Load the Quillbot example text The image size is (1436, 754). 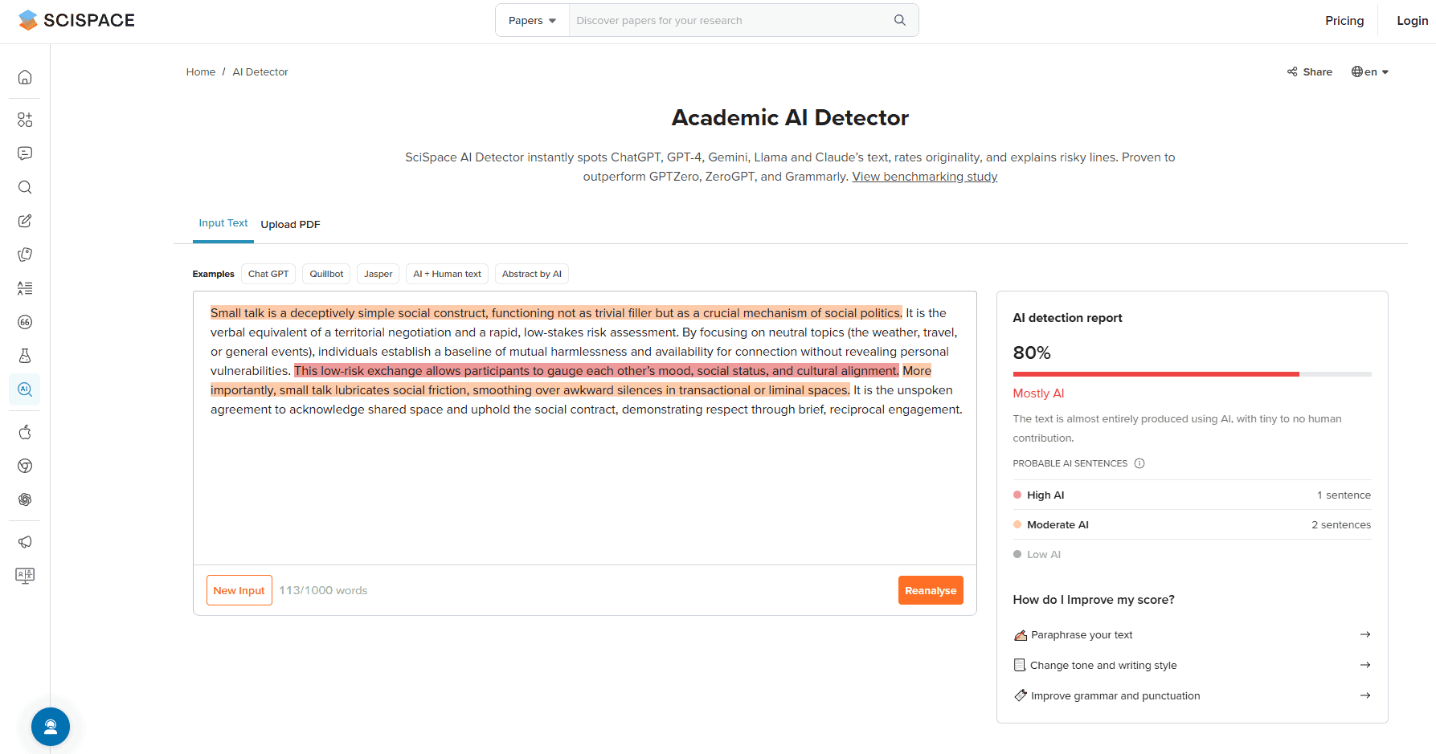coord(326,274)
